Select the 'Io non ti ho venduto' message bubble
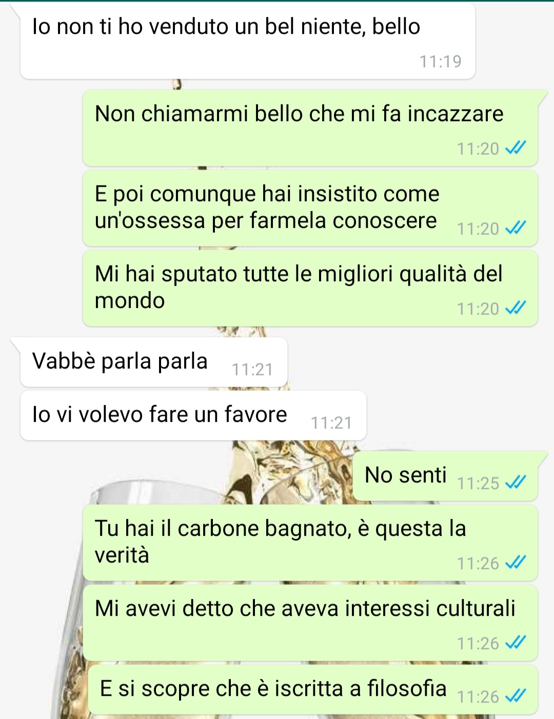Screen dimensions: 554x719 247,41
